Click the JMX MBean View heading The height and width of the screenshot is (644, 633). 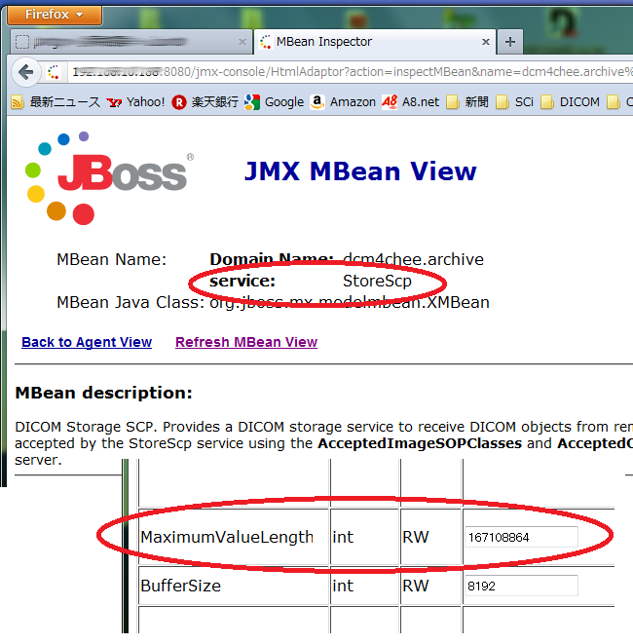(360, 170)
